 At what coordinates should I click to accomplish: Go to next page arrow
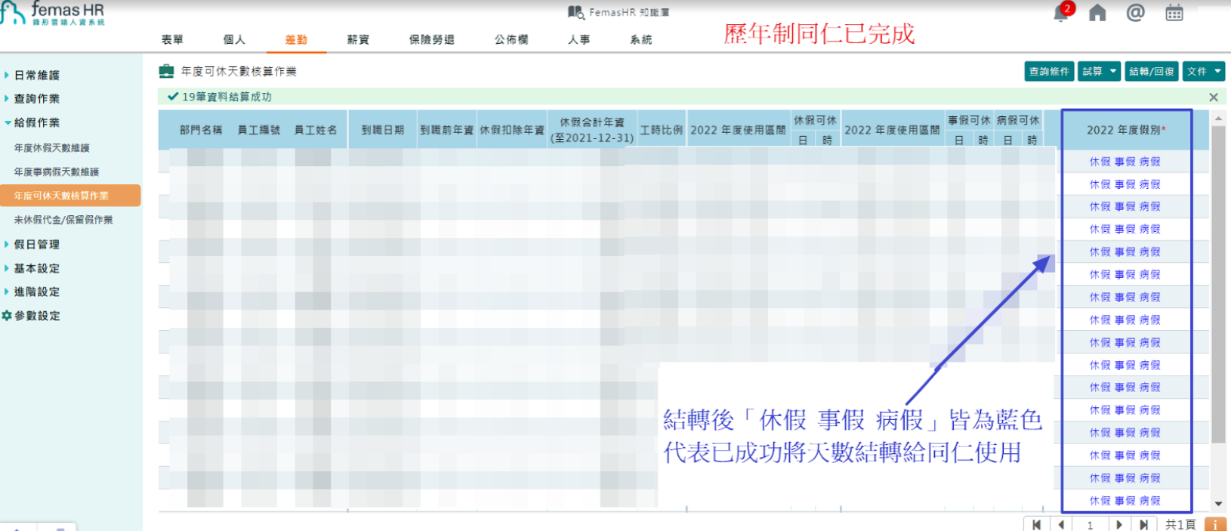pyautogui.click(x=1119, y=524)
